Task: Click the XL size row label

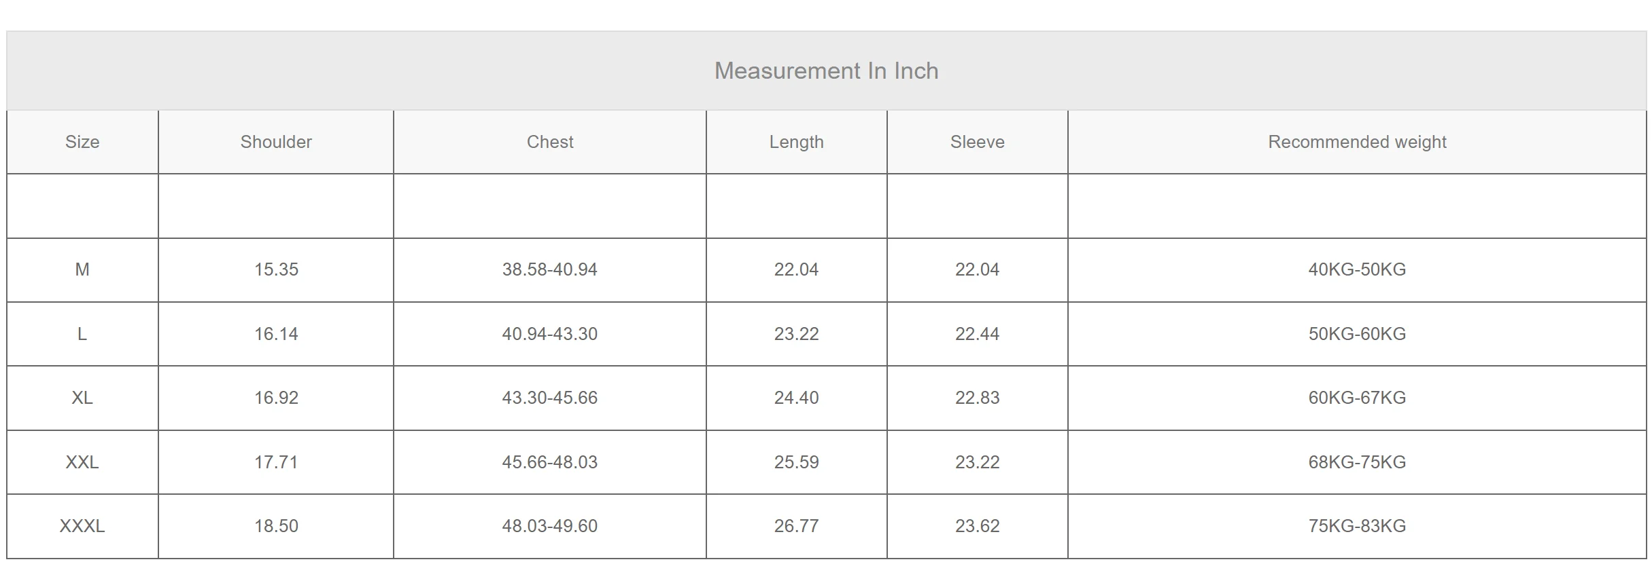Action: coord(82,398)
